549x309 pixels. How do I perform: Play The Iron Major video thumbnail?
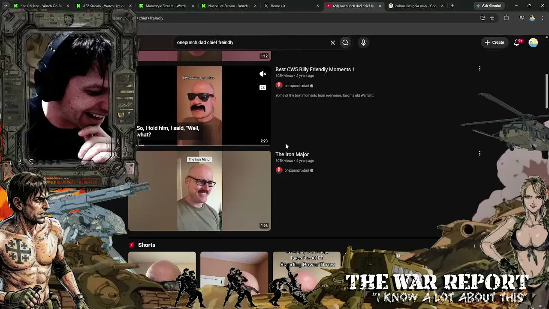point(199,191)
